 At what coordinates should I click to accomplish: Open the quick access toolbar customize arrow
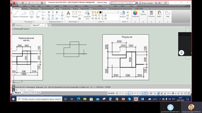pyautogui.click(x=45, y=3)
